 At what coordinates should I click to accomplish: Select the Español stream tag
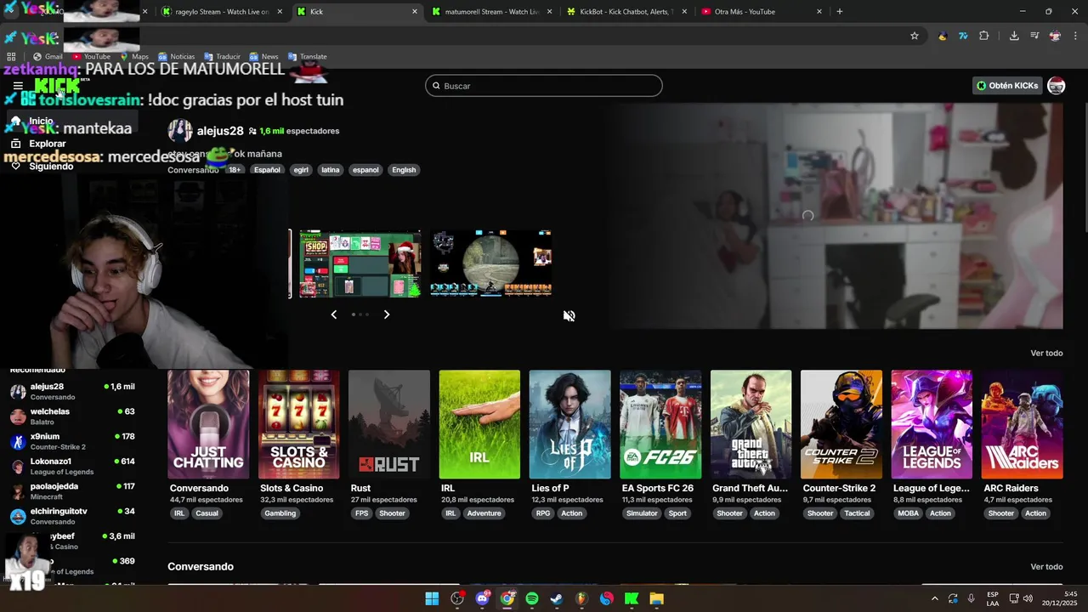(267, 170)
